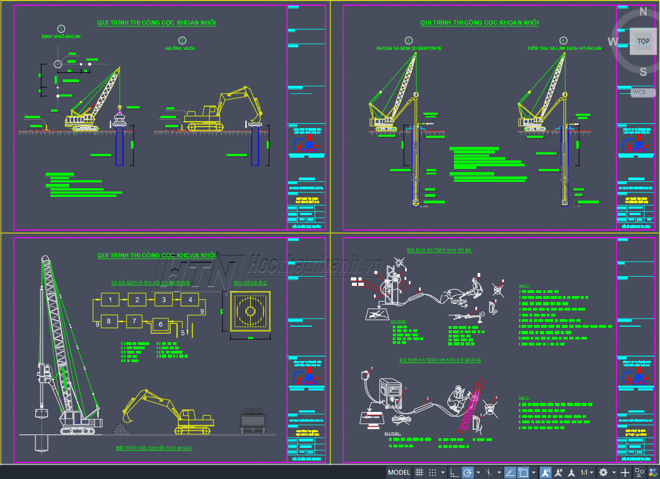
Task: Click the isolate objects icon
Action: point(639,473)
